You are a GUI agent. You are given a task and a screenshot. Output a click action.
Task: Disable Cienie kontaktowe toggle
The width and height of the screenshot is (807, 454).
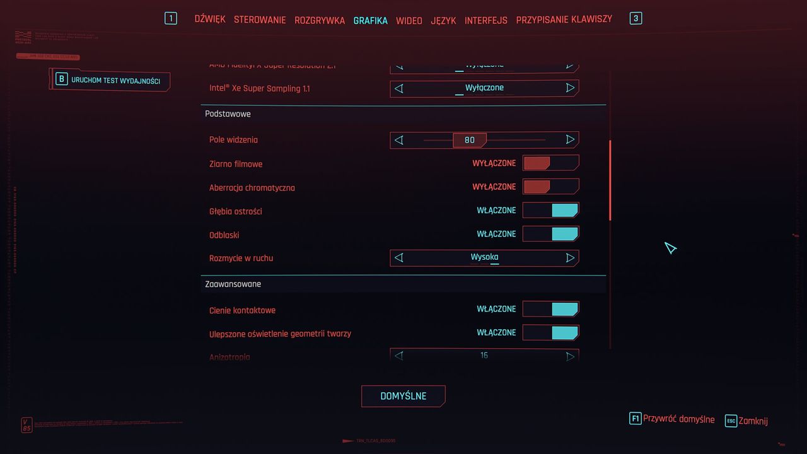pyautogui.click(x=550, y=309)
